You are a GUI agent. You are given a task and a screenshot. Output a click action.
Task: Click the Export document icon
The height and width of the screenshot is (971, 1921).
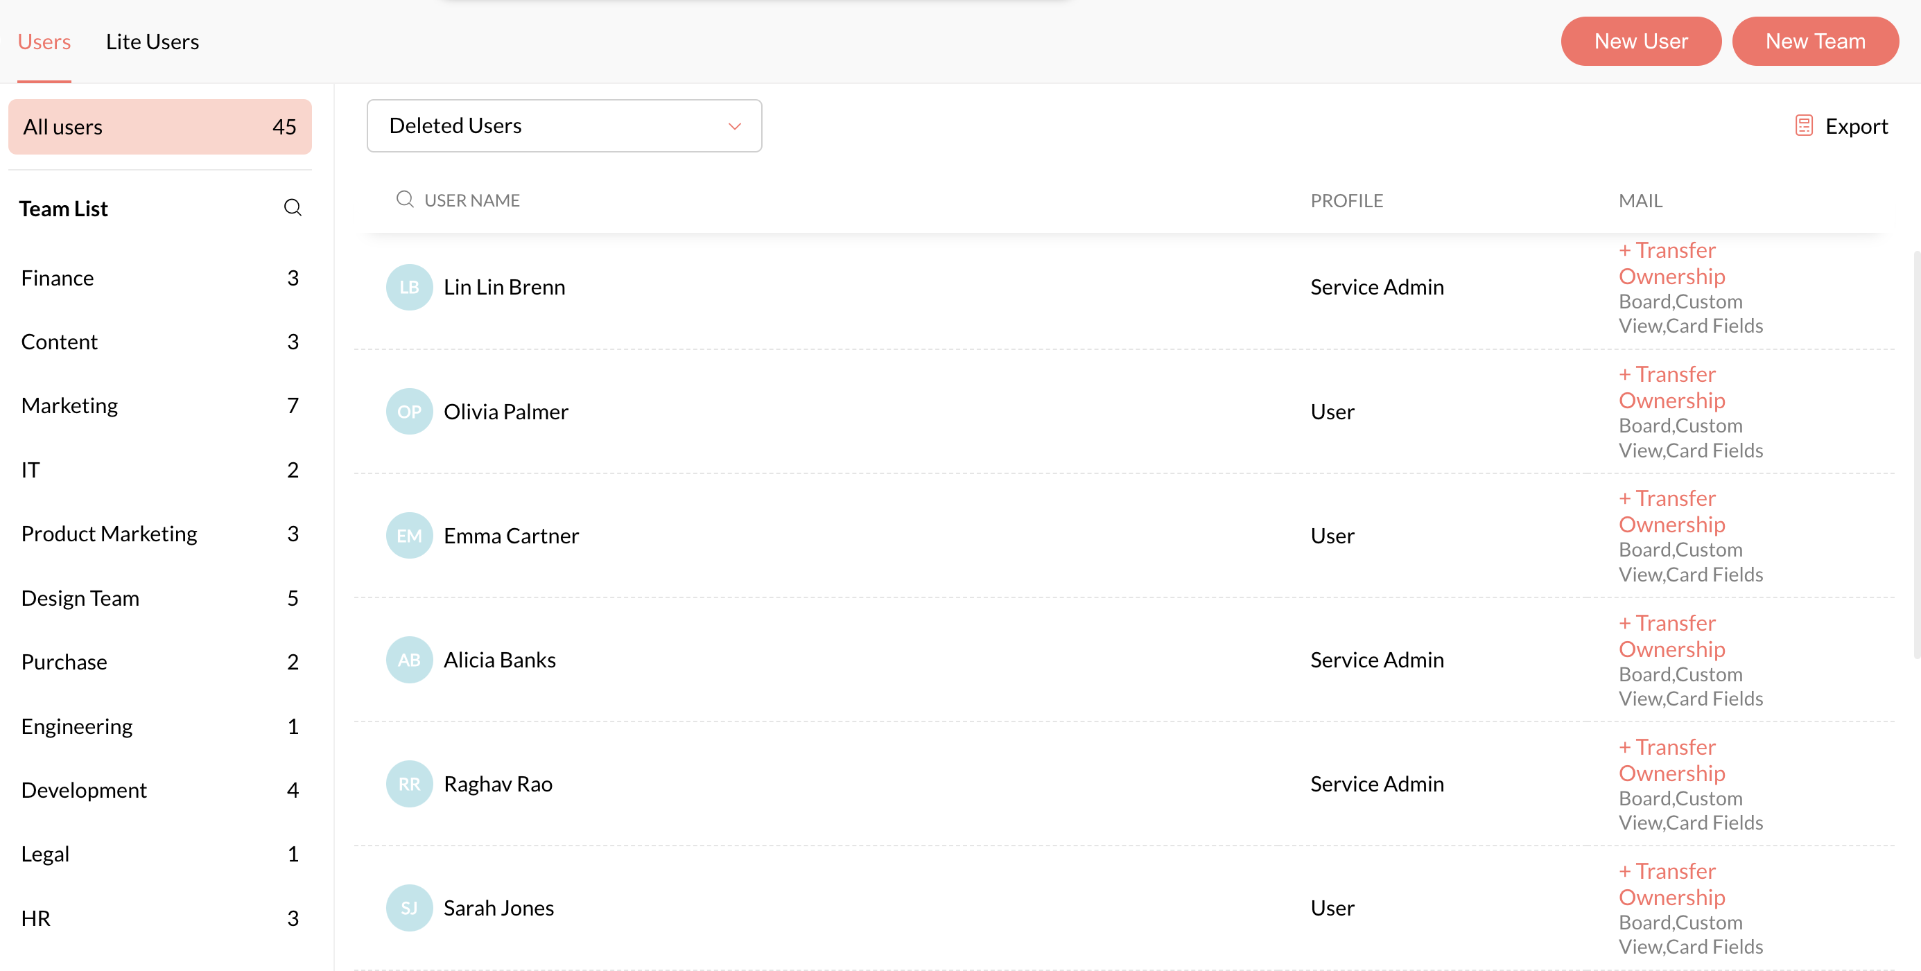click(1803, 125)
